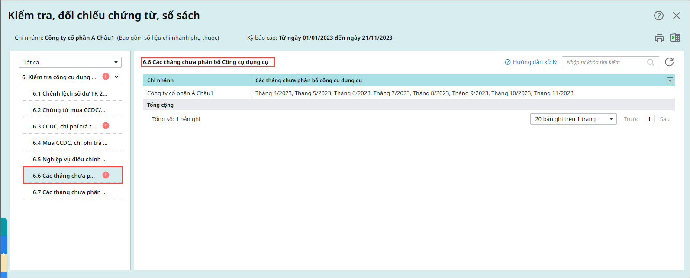Click the Sau next page button
The image size is (690, 278).
[664, 119]
